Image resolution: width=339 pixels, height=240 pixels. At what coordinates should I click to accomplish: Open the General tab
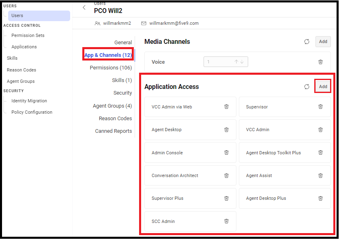pos(123,43)
